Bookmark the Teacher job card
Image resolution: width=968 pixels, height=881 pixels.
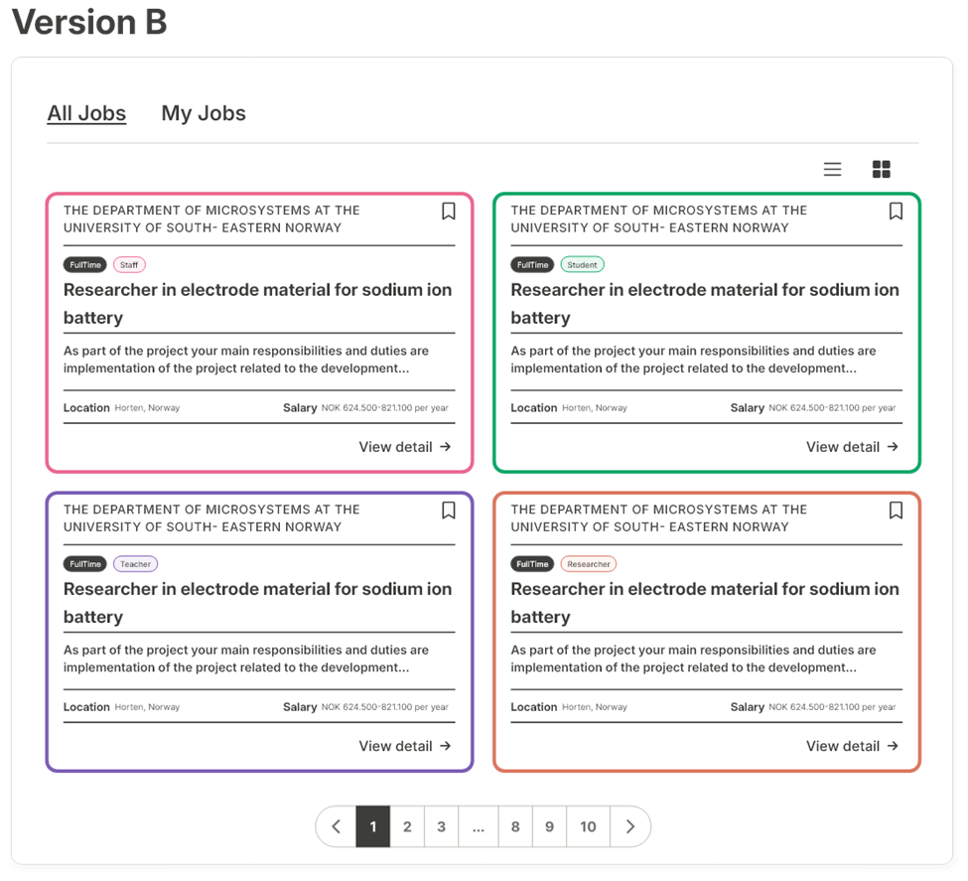coord(449,511)
